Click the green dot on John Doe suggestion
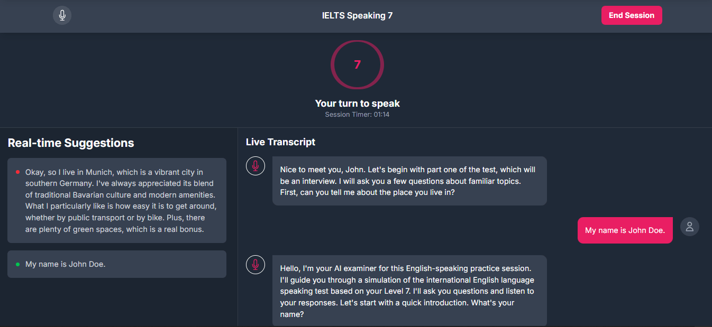The image size is (712, 327). 17,264
